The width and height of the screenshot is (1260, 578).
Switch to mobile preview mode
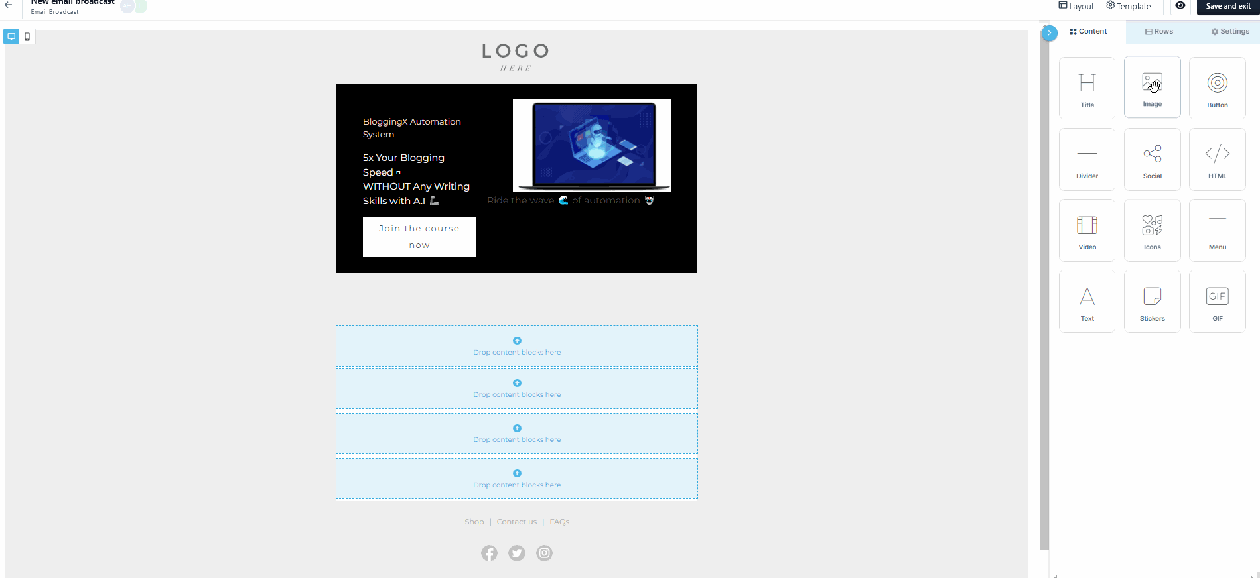pos(27,36)
